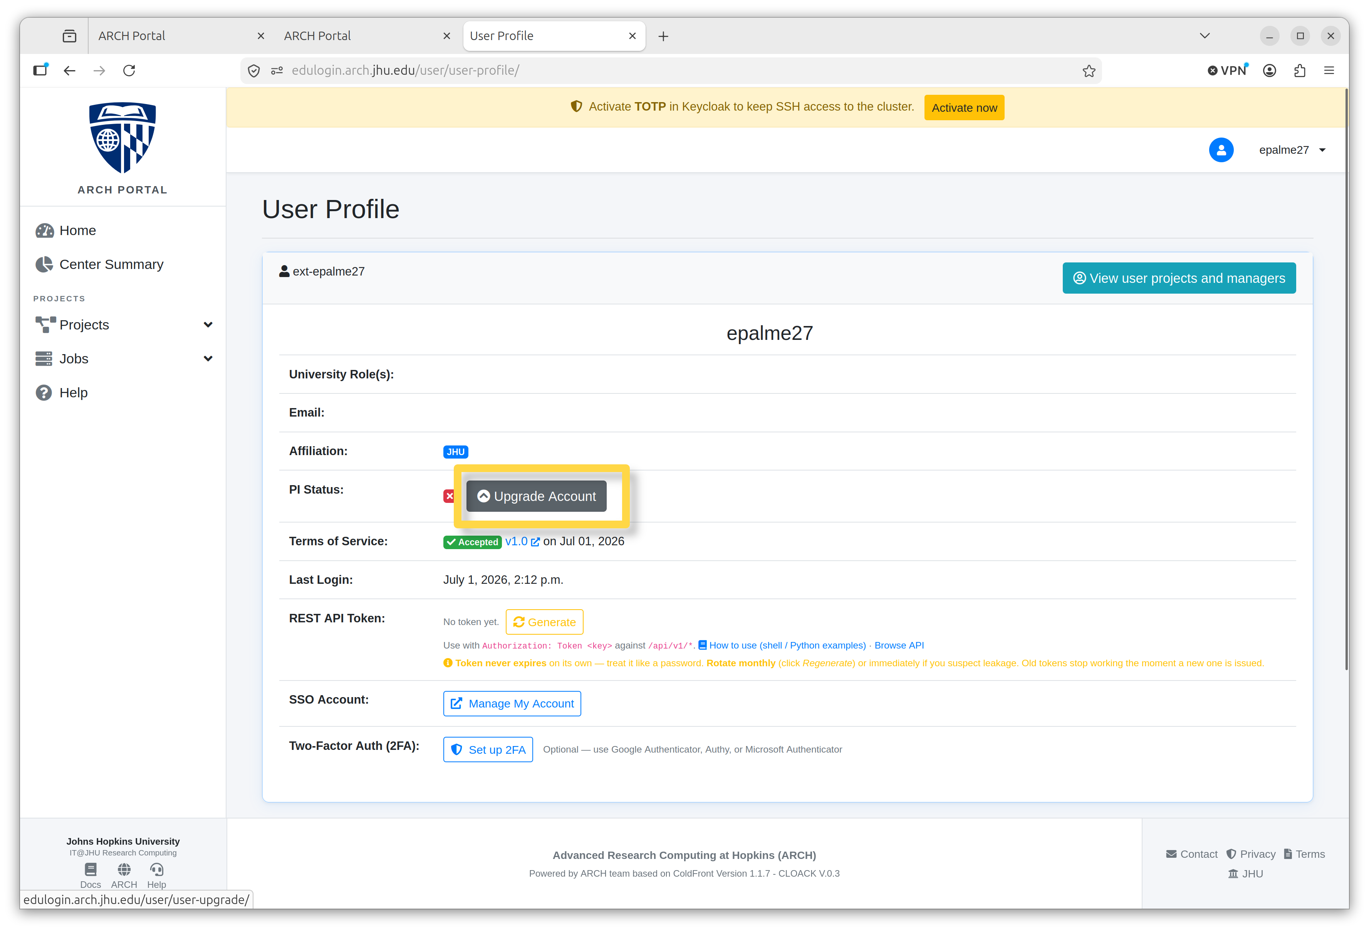Click the Firefox account icon in toolbar
This screenshot has width=1369, height=931.
(1270, 71)
